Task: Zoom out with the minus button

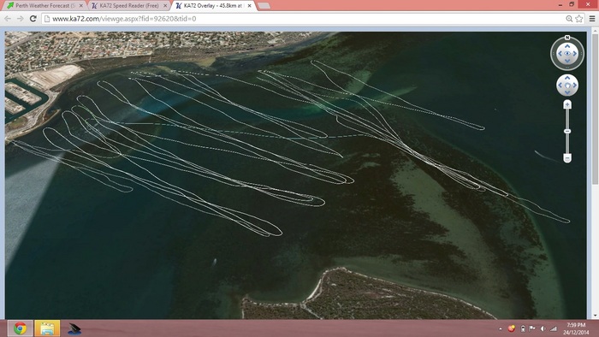Action: pos(567,158)
